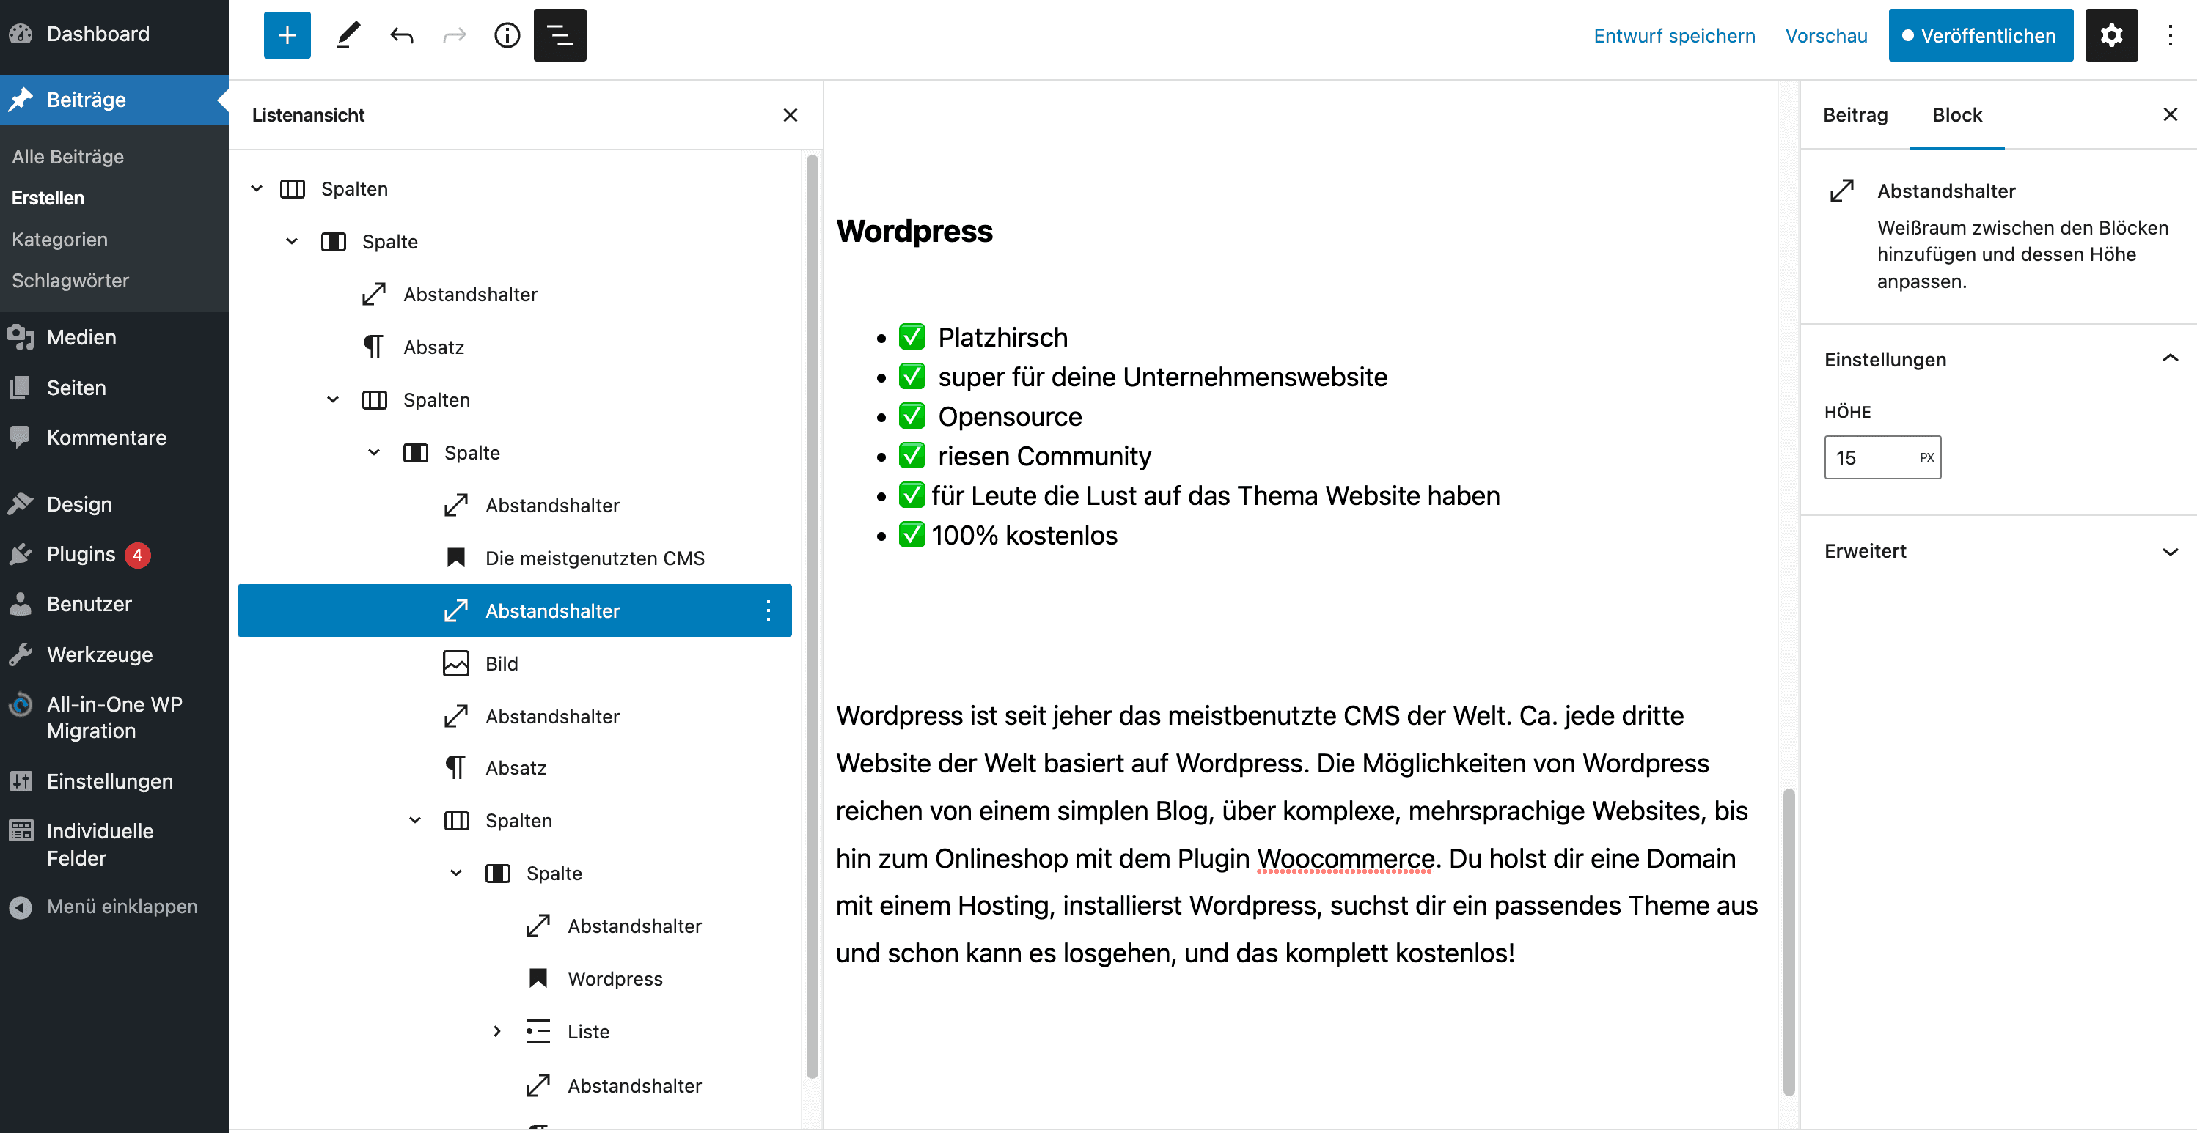Click the Opensource list item

coord(990,417)
